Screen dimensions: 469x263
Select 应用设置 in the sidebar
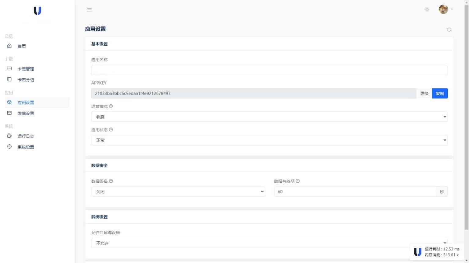26,103
